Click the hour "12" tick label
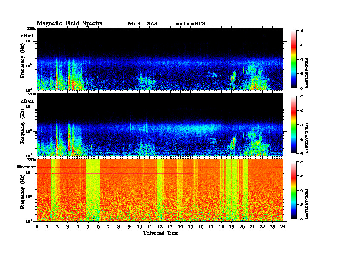 (x=160, y=226)
